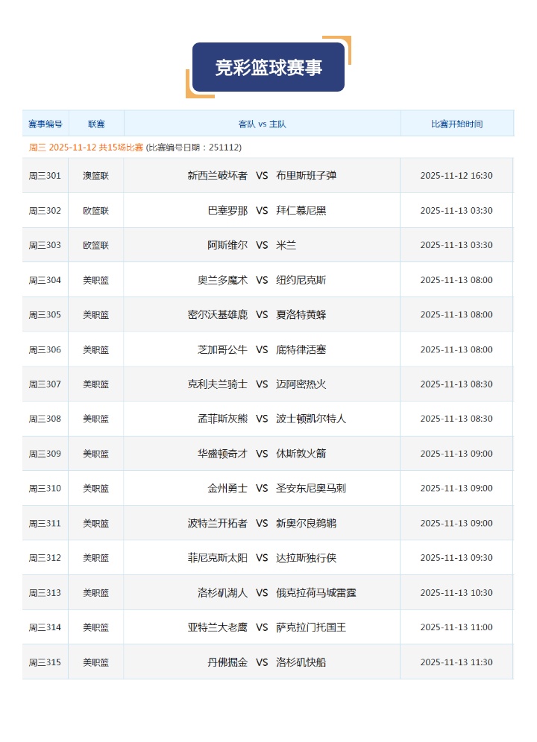Click 澳篮联 league in first row
The width and height of the screenshot is (537, 742).
pyautogui.click(x=95, y=176)
